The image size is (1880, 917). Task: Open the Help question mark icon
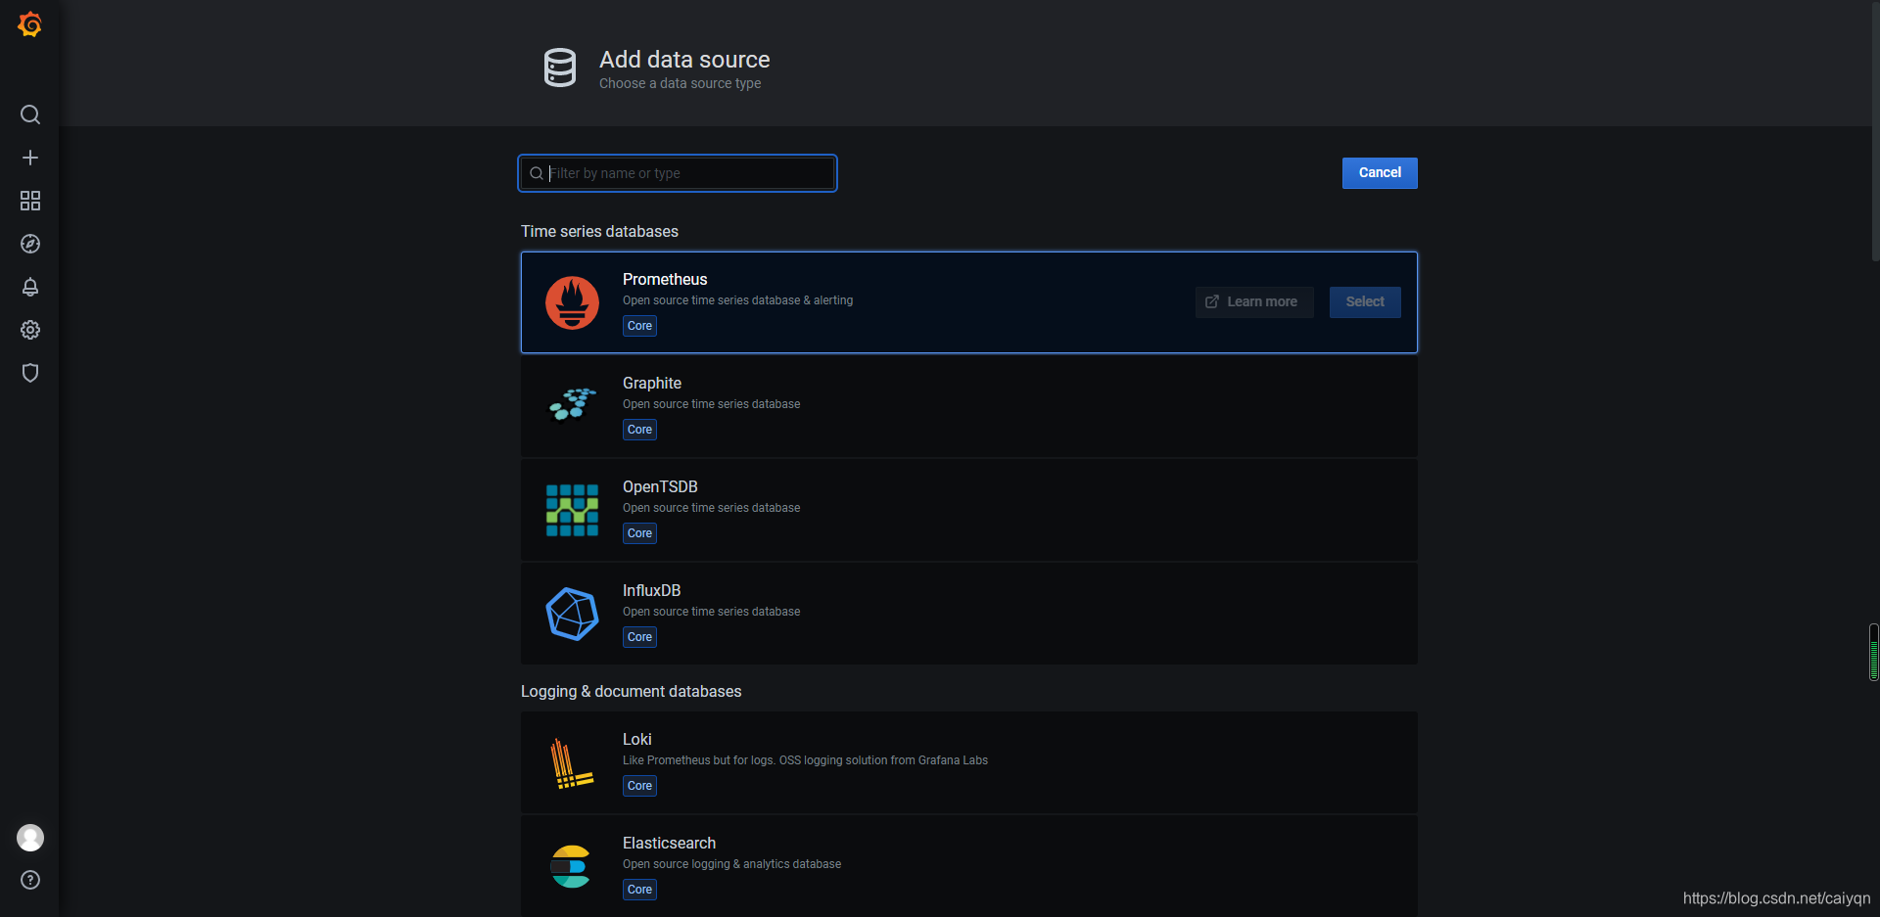[x=30, y=880]
